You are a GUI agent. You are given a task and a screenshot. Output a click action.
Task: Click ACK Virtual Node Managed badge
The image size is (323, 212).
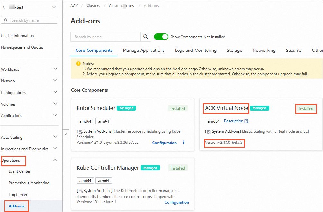(259, 108)
